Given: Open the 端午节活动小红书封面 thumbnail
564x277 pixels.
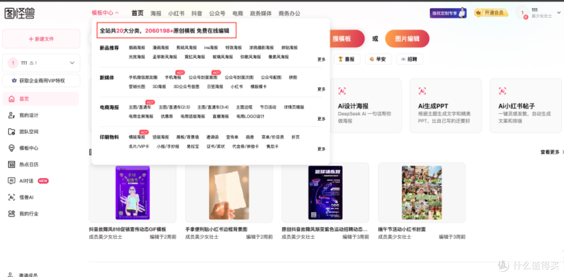Looking at the screenshot, I should 421,193.
